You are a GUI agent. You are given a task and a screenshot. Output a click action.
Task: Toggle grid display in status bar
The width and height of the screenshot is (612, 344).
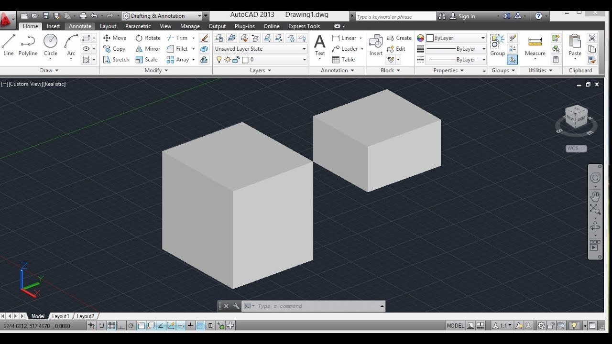coord(111,326)
